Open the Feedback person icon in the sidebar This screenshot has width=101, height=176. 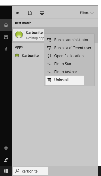[x=6, y=160]
